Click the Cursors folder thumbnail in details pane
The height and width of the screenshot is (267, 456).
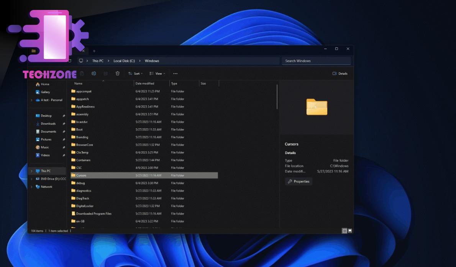317,107
